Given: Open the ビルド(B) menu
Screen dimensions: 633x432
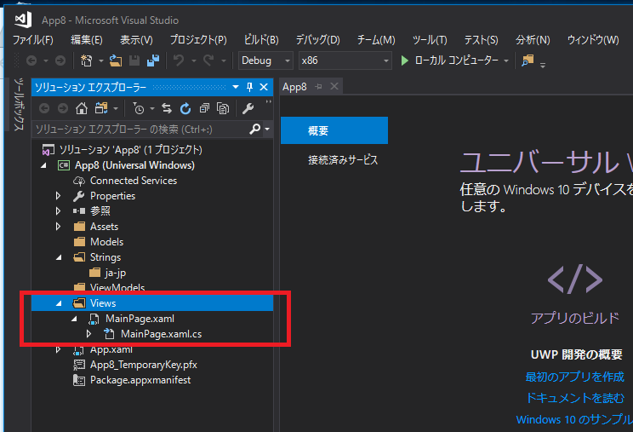Looking at the screenshot, I should click(261, 40).
